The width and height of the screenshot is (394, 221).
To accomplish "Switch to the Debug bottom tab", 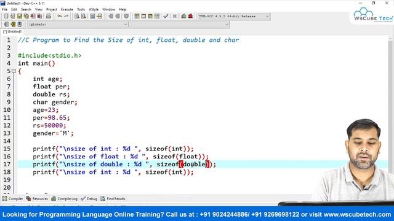I will point(89,199).
